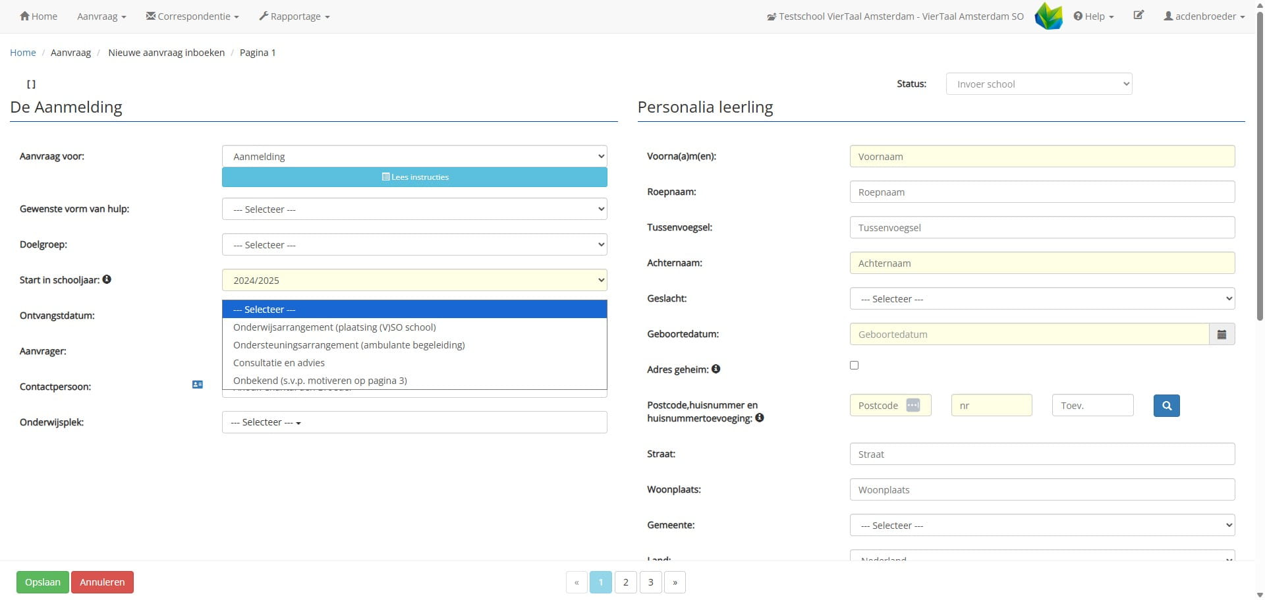Click the postcode search magnifier button
The height and width of the screenshot is (600, 1265).
1166,406
